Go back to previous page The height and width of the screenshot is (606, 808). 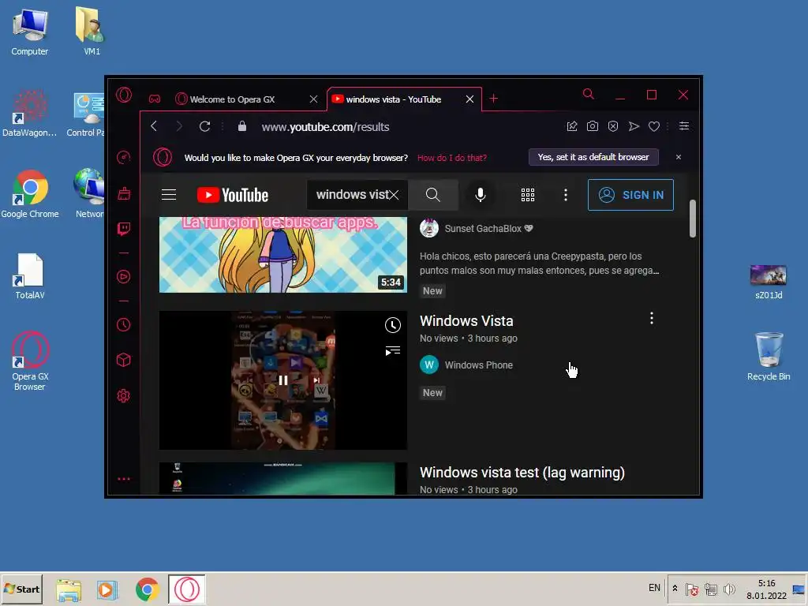154,126
